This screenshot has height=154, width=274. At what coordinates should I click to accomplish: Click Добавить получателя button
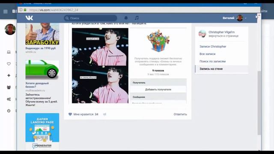158,89
